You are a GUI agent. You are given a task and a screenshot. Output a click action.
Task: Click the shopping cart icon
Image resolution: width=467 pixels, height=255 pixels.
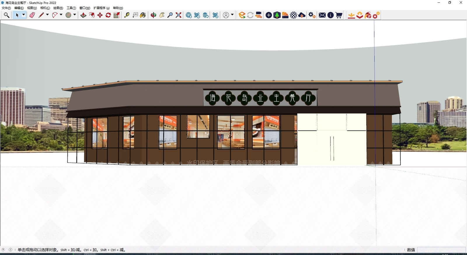tap(339, 15)
